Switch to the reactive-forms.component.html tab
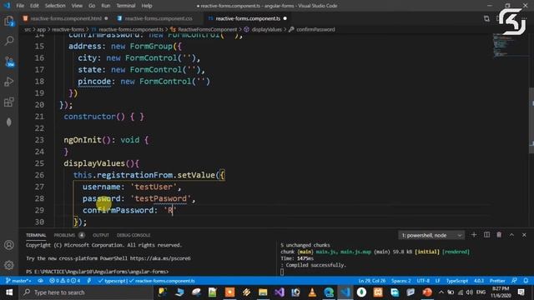This screenshot has height=300, width=534. (x=66, y=18)
